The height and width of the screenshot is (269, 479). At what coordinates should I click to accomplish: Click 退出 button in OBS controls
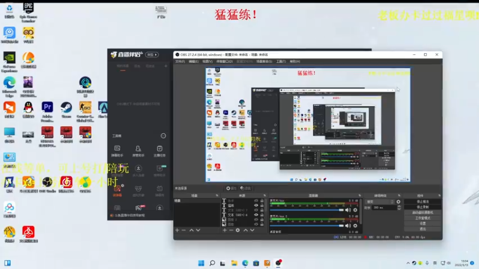tap(423, 229)
